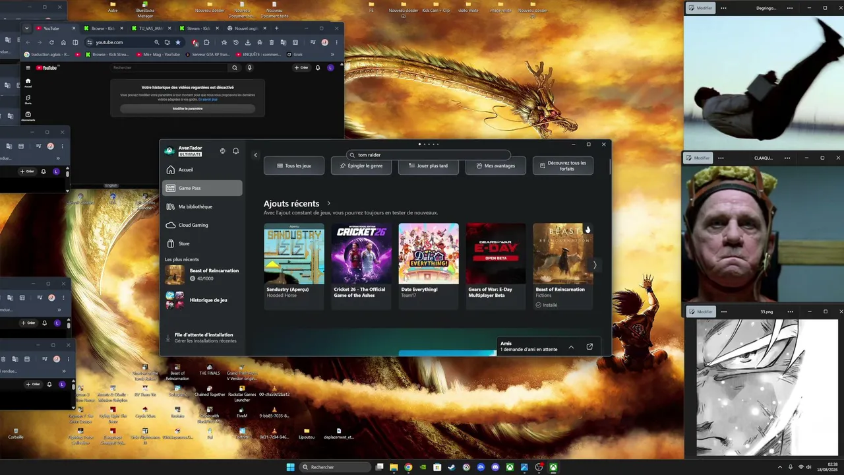Open the Amis panel in a separate window
The image size is (844, 475).
click(589, 346)
